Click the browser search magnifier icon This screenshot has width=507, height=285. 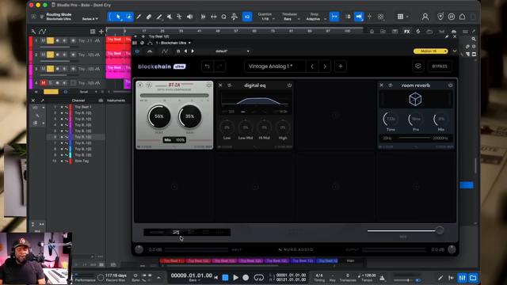[x=474, y=39]
